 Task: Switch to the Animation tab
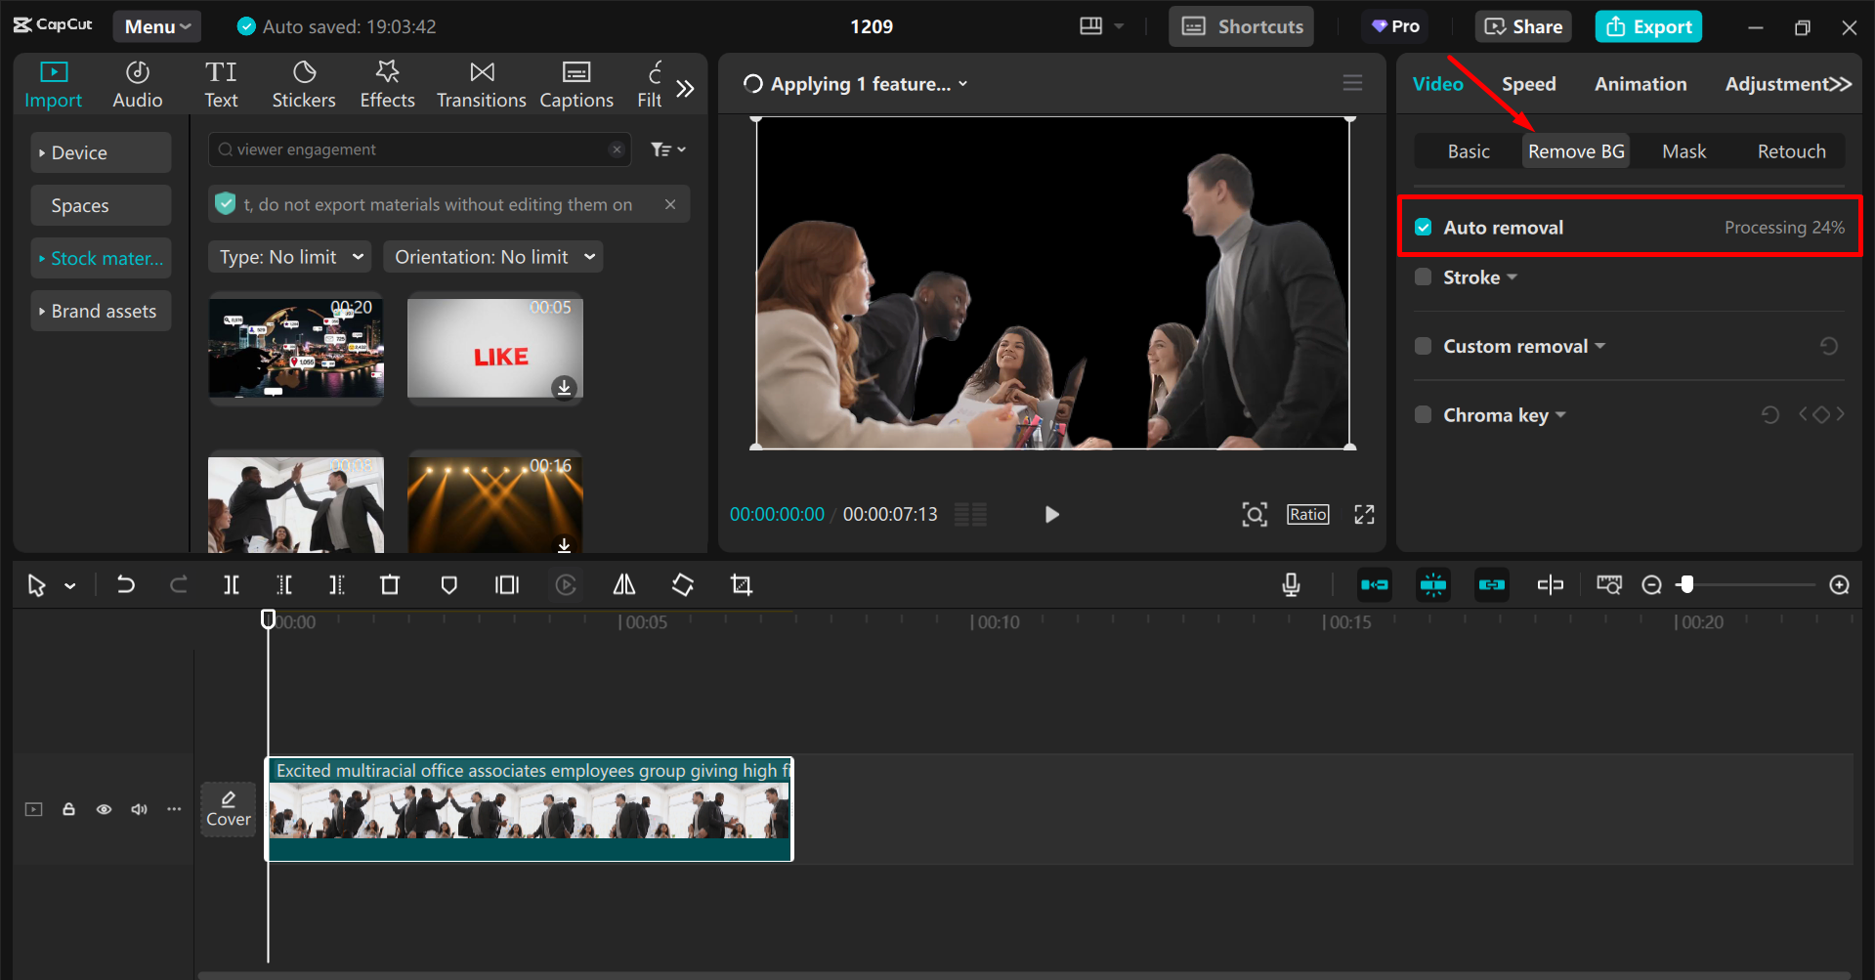coord(1641,84)
